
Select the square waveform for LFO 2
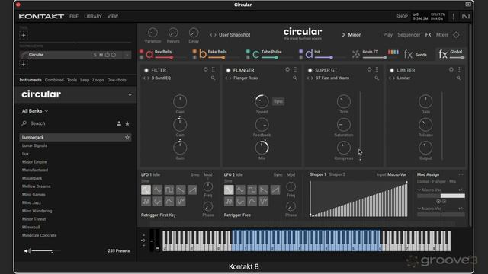[x=252, y=190]
